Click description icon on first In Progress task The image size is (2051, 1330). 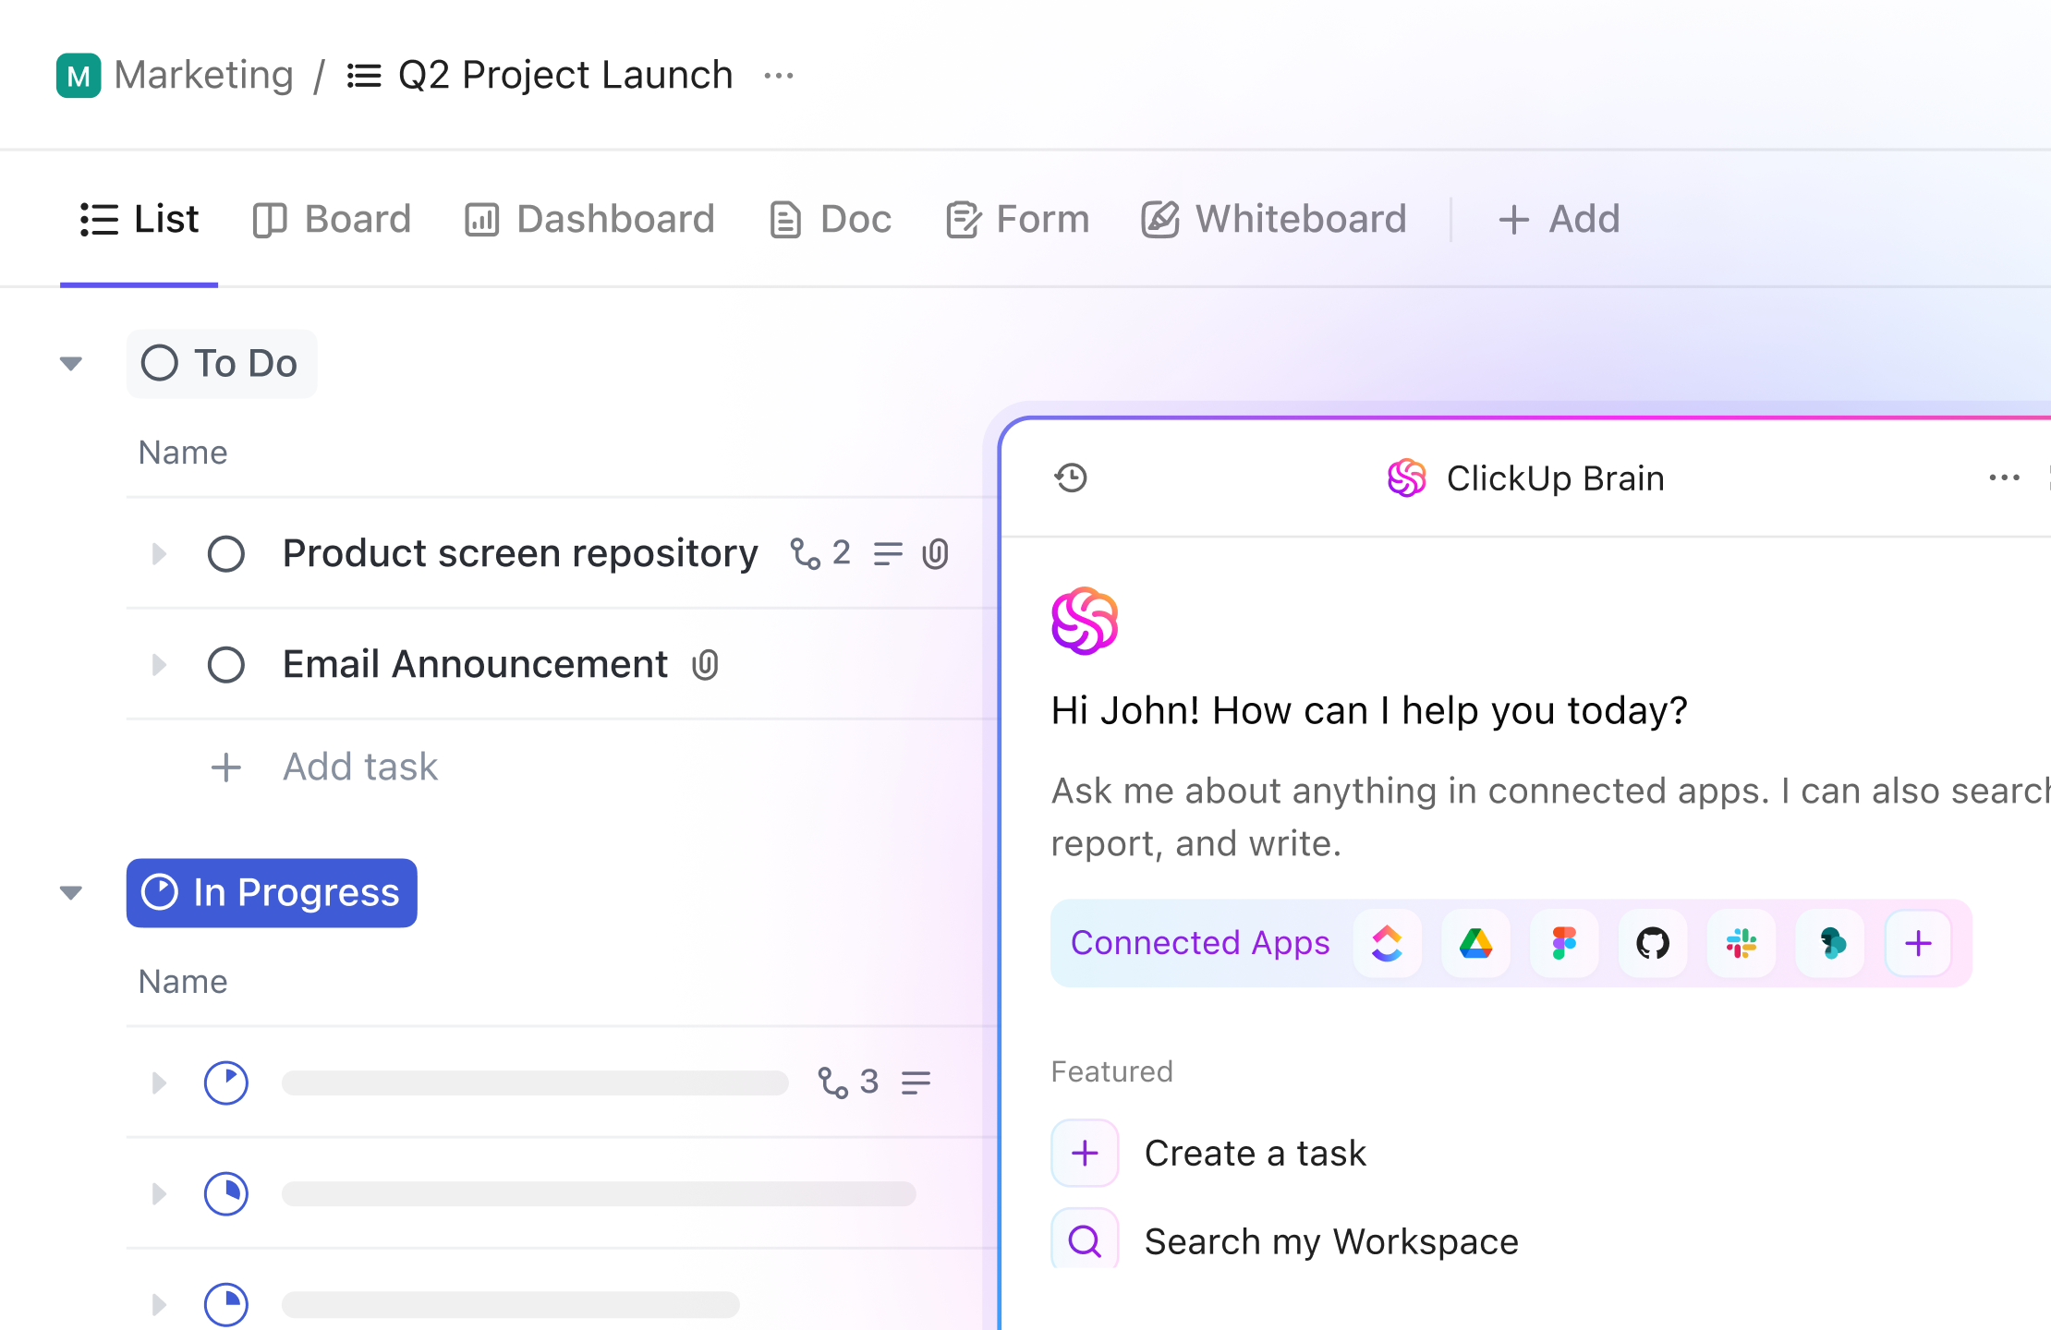[x=916, y=1082]
